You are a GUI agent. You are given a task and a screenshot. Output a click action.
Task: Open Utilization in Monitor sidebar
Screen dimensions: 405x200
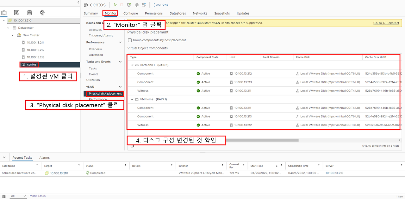coord(93,80)
